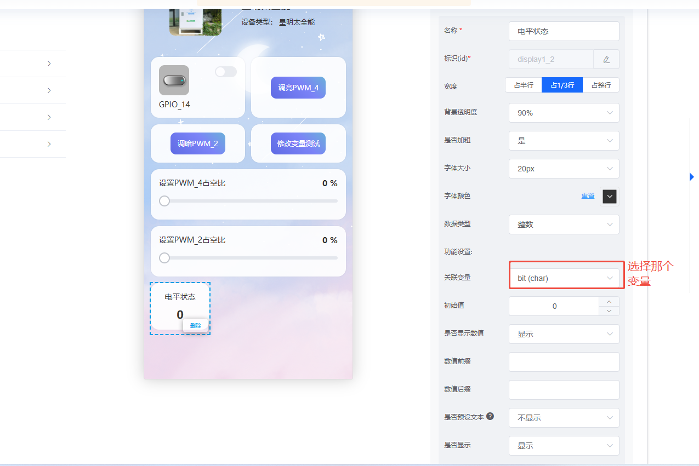Click the GPIO_14 switch image thumbnail
Image resolution: width=699 pixels, height=466 pixels.
173,80
